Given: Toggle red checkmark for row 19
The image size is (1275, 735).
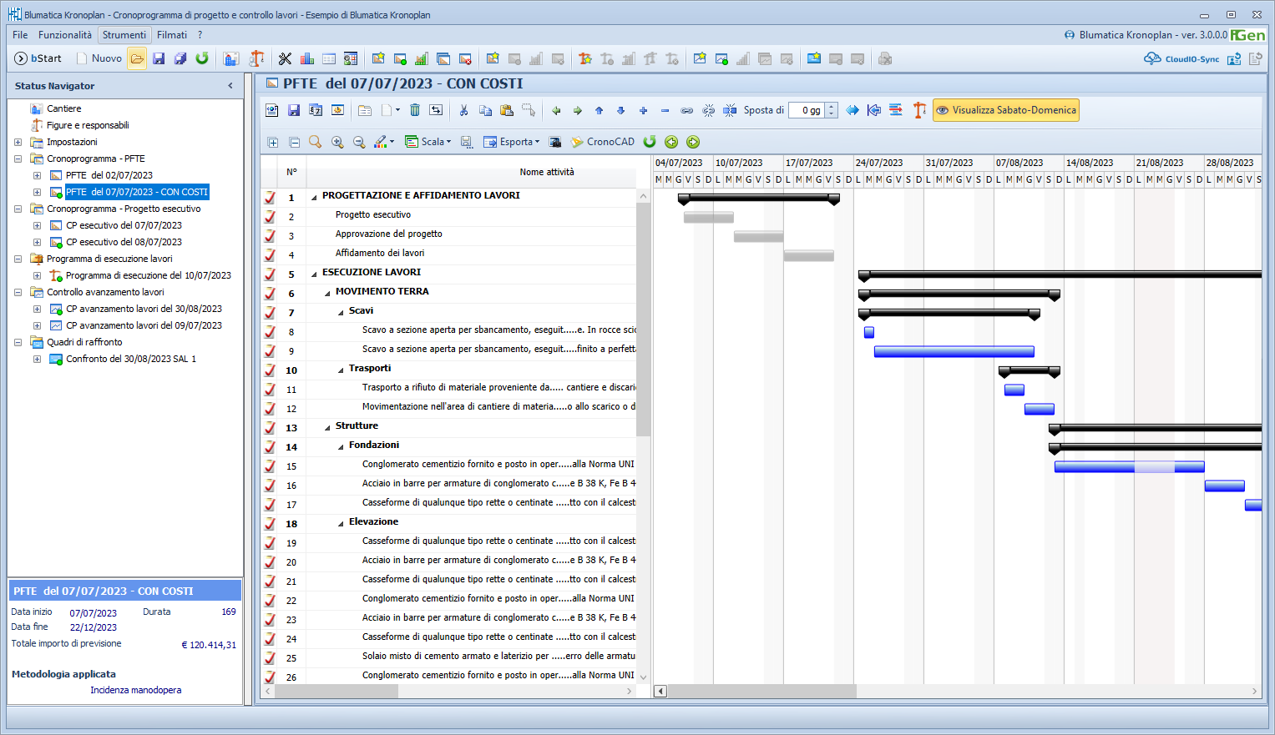Looking at the screenshot, I should click(x=270, y=543).
